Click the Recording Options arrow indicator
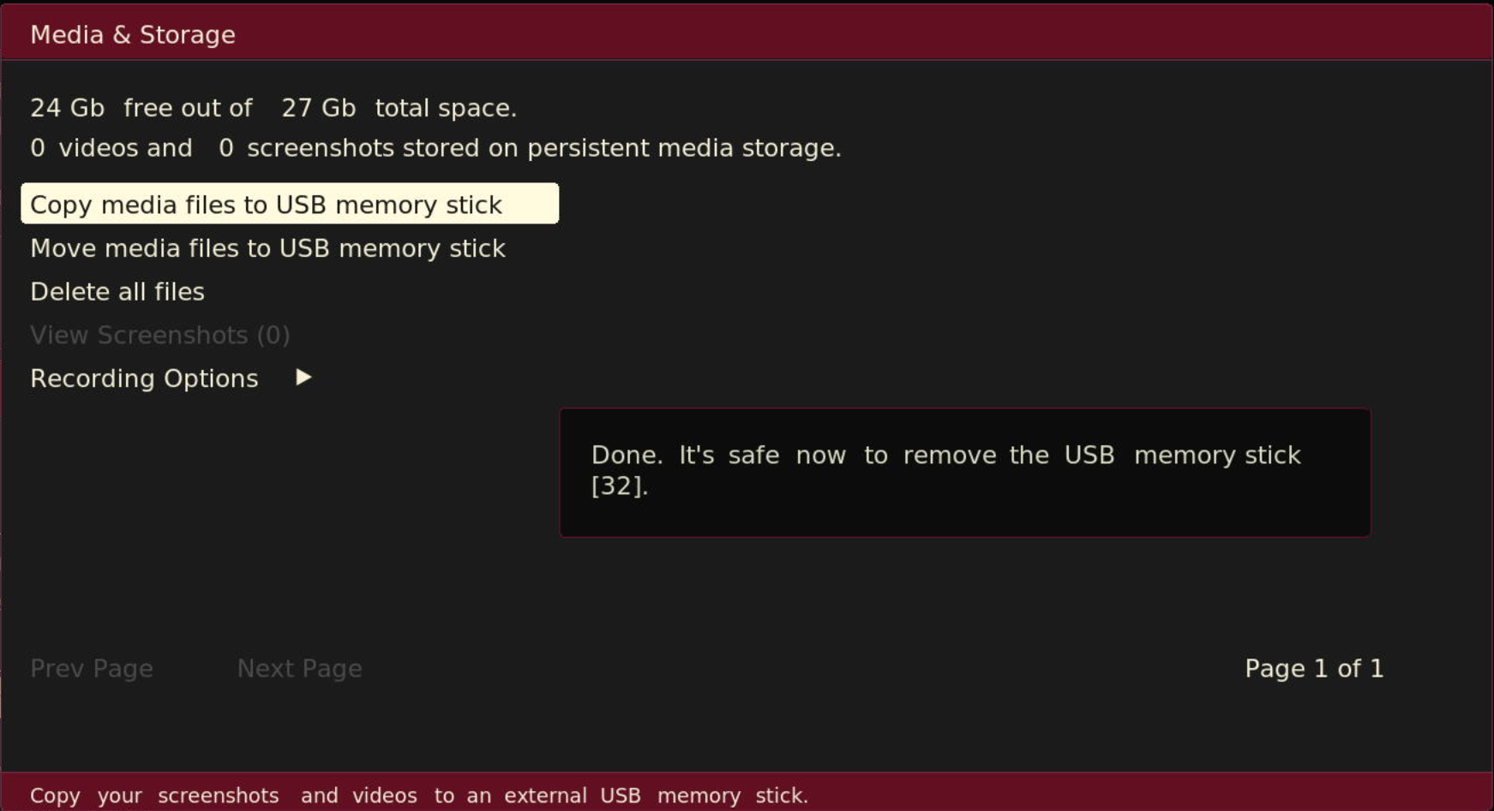Screen dimensions: 1494x811 [x=303, y=377]
